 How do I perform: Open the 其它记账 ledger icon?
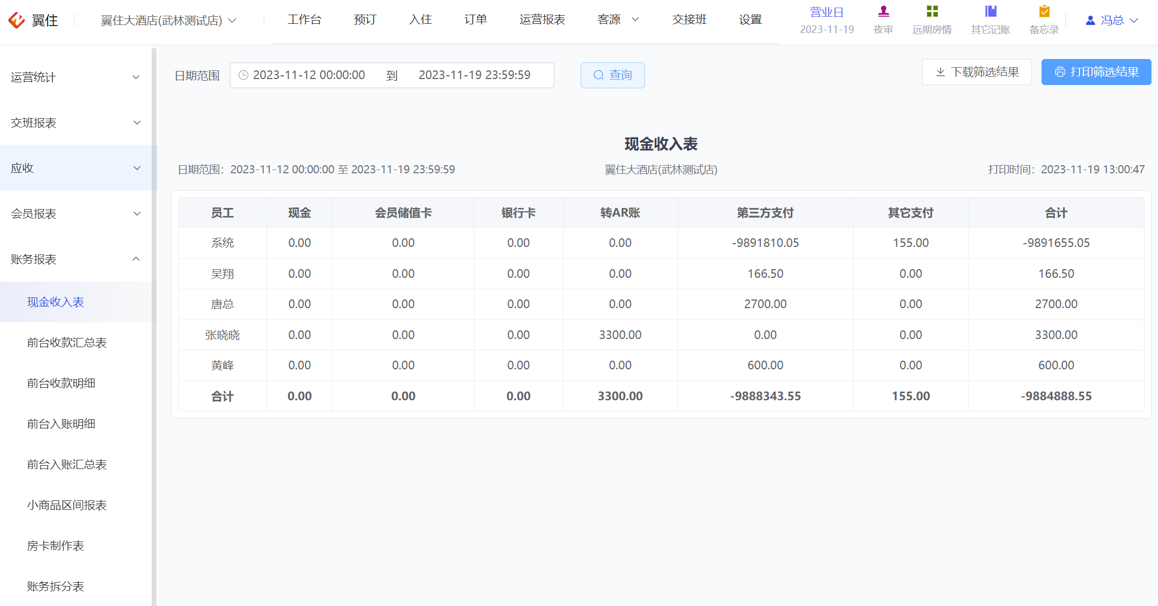coord(991,11)
